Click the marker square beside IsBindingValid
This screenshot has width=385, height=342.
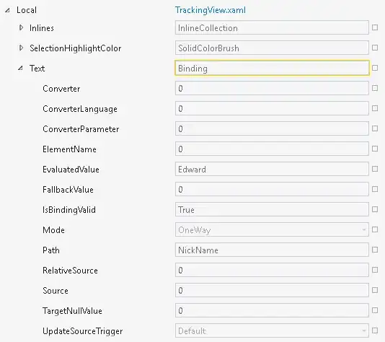pos(375,209)
